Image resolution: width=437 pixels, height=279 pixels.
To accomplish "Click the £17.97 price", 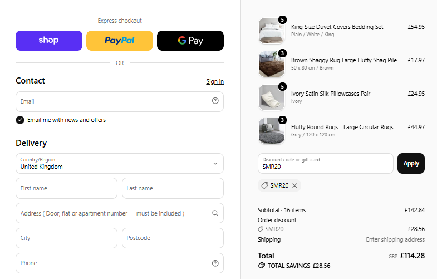I will click(416, 61).
